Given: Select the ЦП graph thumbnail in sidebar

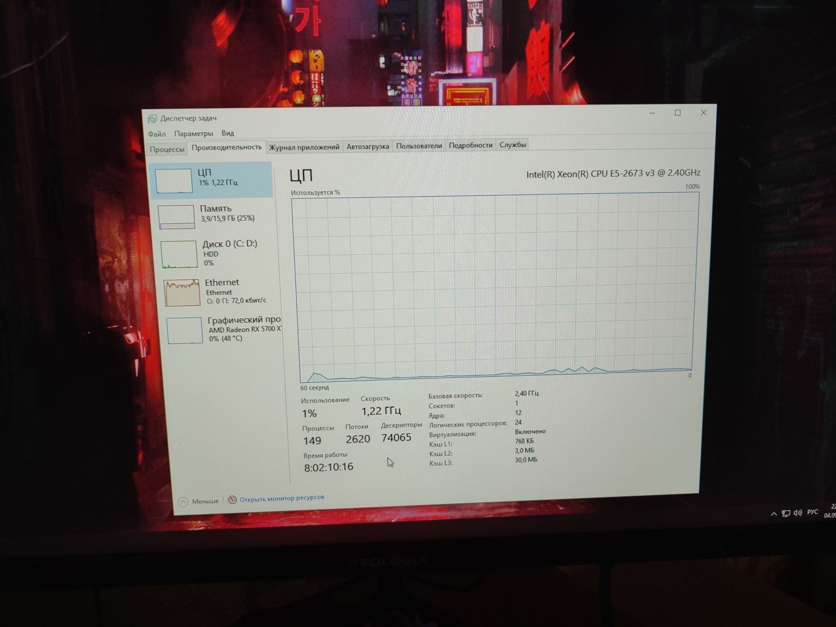Looking at the screenshot, I should coord(173,181).
